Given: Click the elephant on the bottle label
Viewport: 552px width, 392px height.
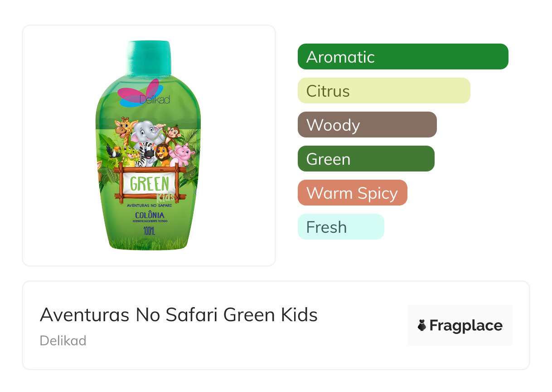Looking at the screenshot, I should point(146,132).
